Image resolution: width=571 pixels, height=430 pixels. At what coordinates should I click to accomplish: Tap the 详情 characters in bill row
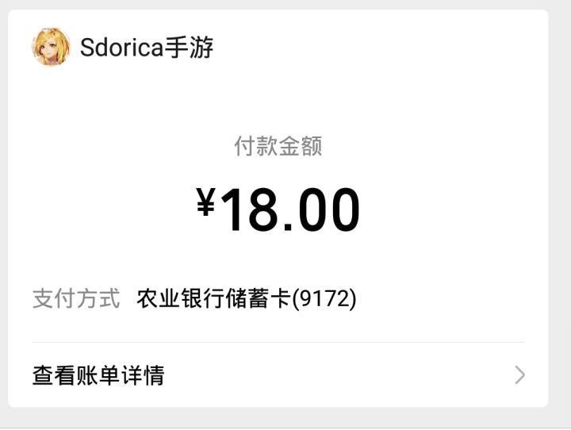click(143, 375)
